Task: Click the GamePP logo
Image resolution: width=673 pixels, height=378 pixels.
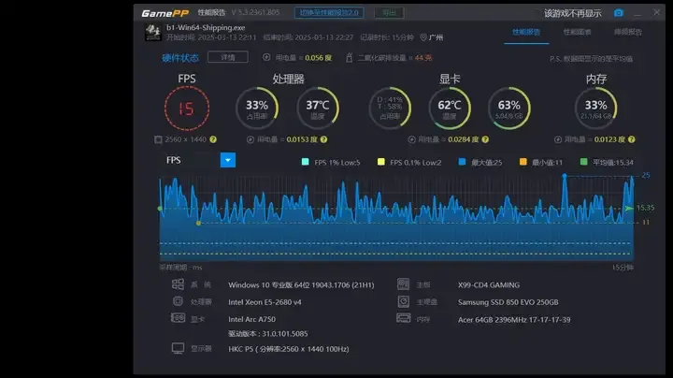Action: (165, 13)
